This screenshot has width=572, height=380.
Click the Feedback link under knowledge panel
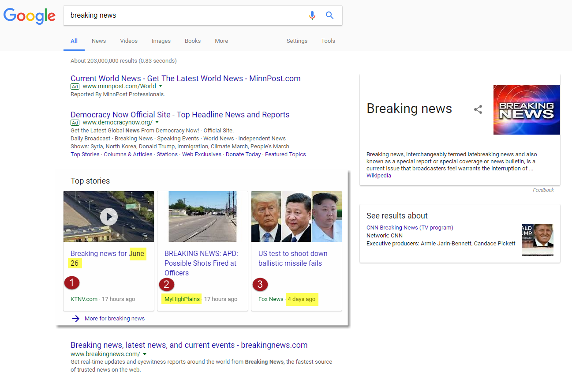[x=543, y=190]
